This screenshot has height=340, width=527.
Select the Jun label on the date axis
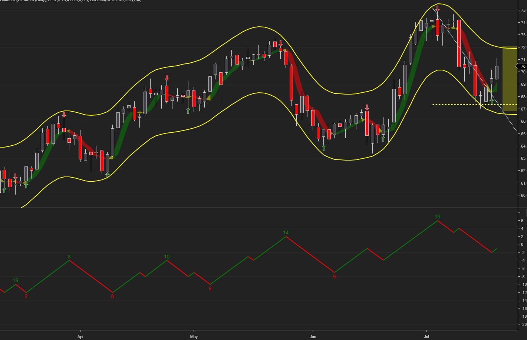click(x=313, y=337)
